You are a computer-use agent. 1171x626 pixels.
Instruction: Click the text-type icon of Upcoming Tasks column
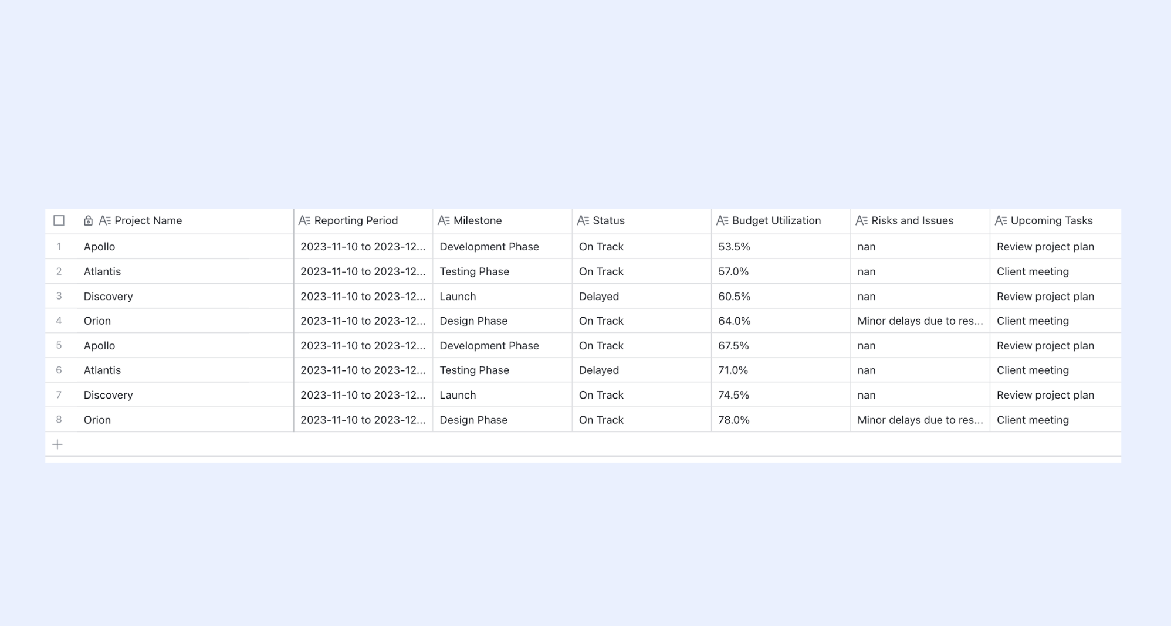click(x=1001, y=221)
